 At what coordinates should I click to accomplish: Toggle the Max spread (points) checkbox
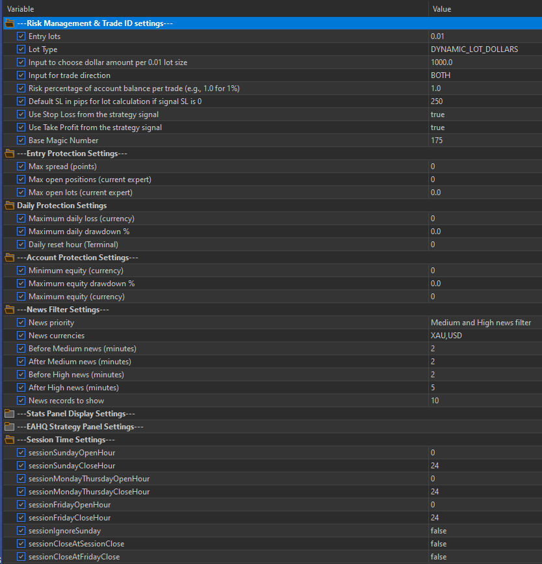(21, 167)
